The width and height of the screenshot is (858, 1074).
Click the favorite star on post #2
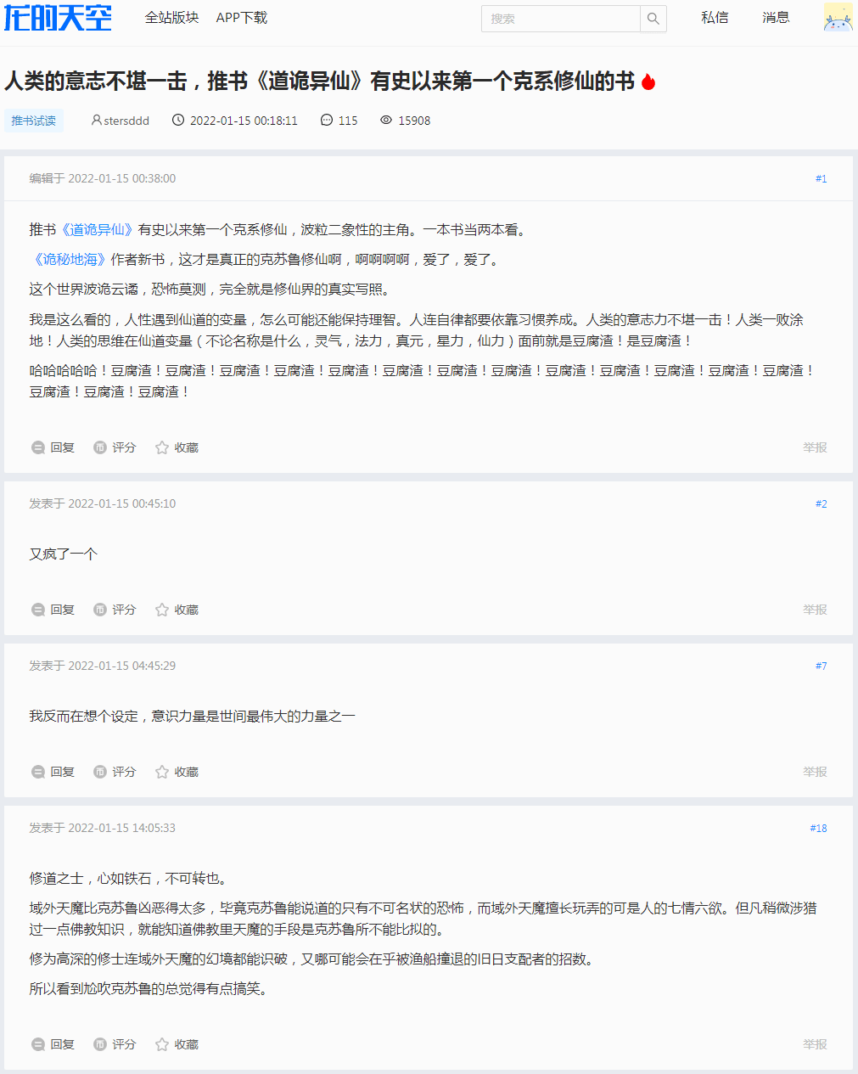(162, 610)
